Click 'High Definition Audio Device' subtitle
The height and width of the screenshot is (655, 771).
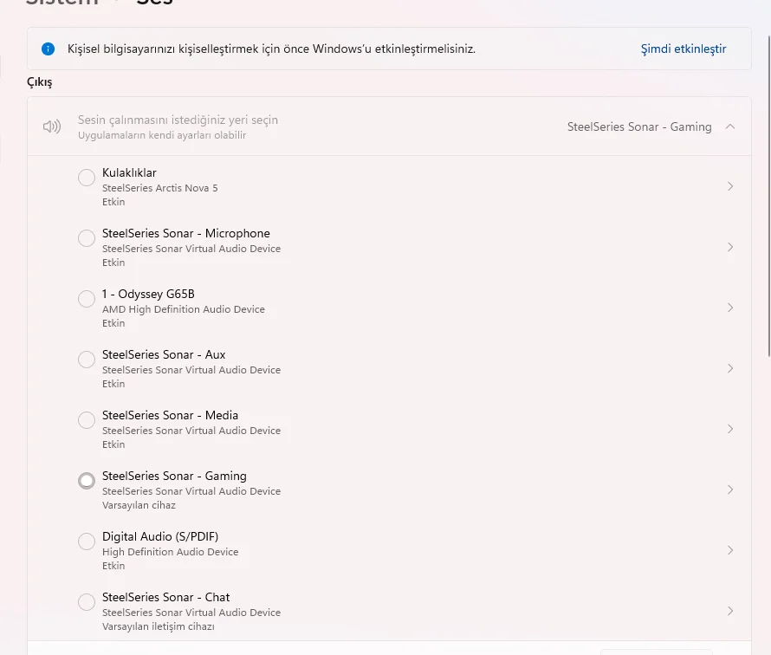[170, 552]
